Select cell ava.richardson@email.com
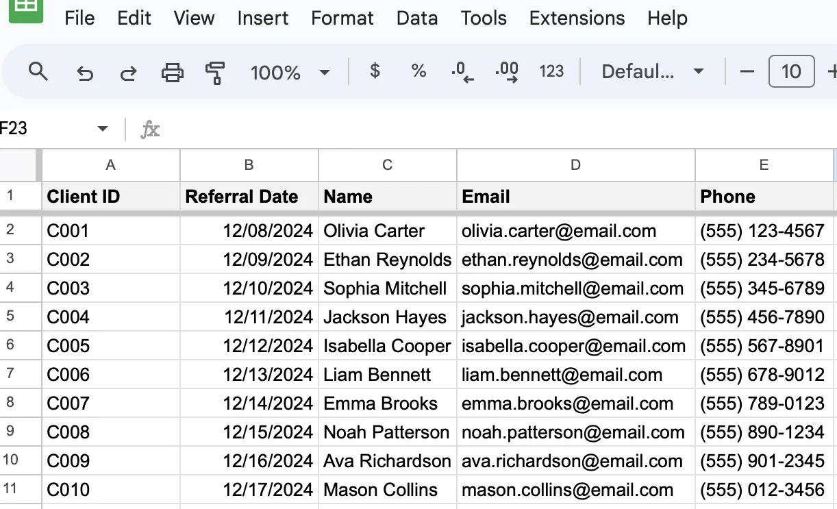The image size is (837, 509). coord(576,461)
